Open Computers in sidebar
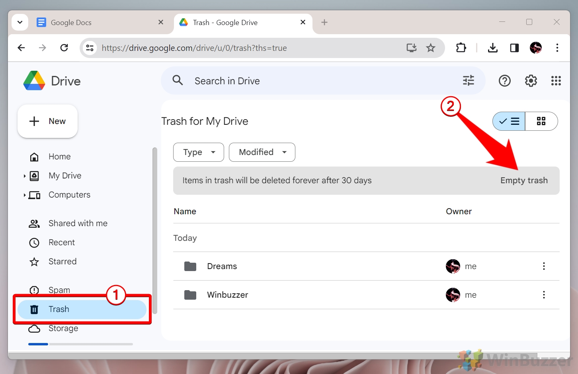The image size is (578, 374). click(x=69, y=195)
